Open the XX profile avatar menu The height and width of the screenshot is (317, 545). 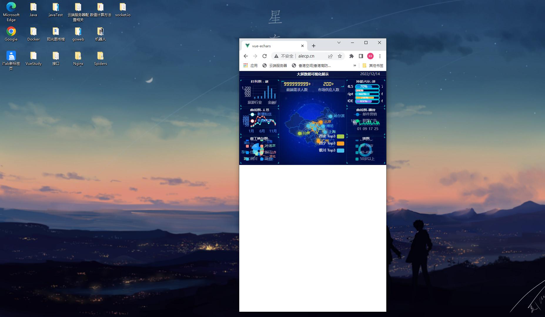(x=370, y=56)
